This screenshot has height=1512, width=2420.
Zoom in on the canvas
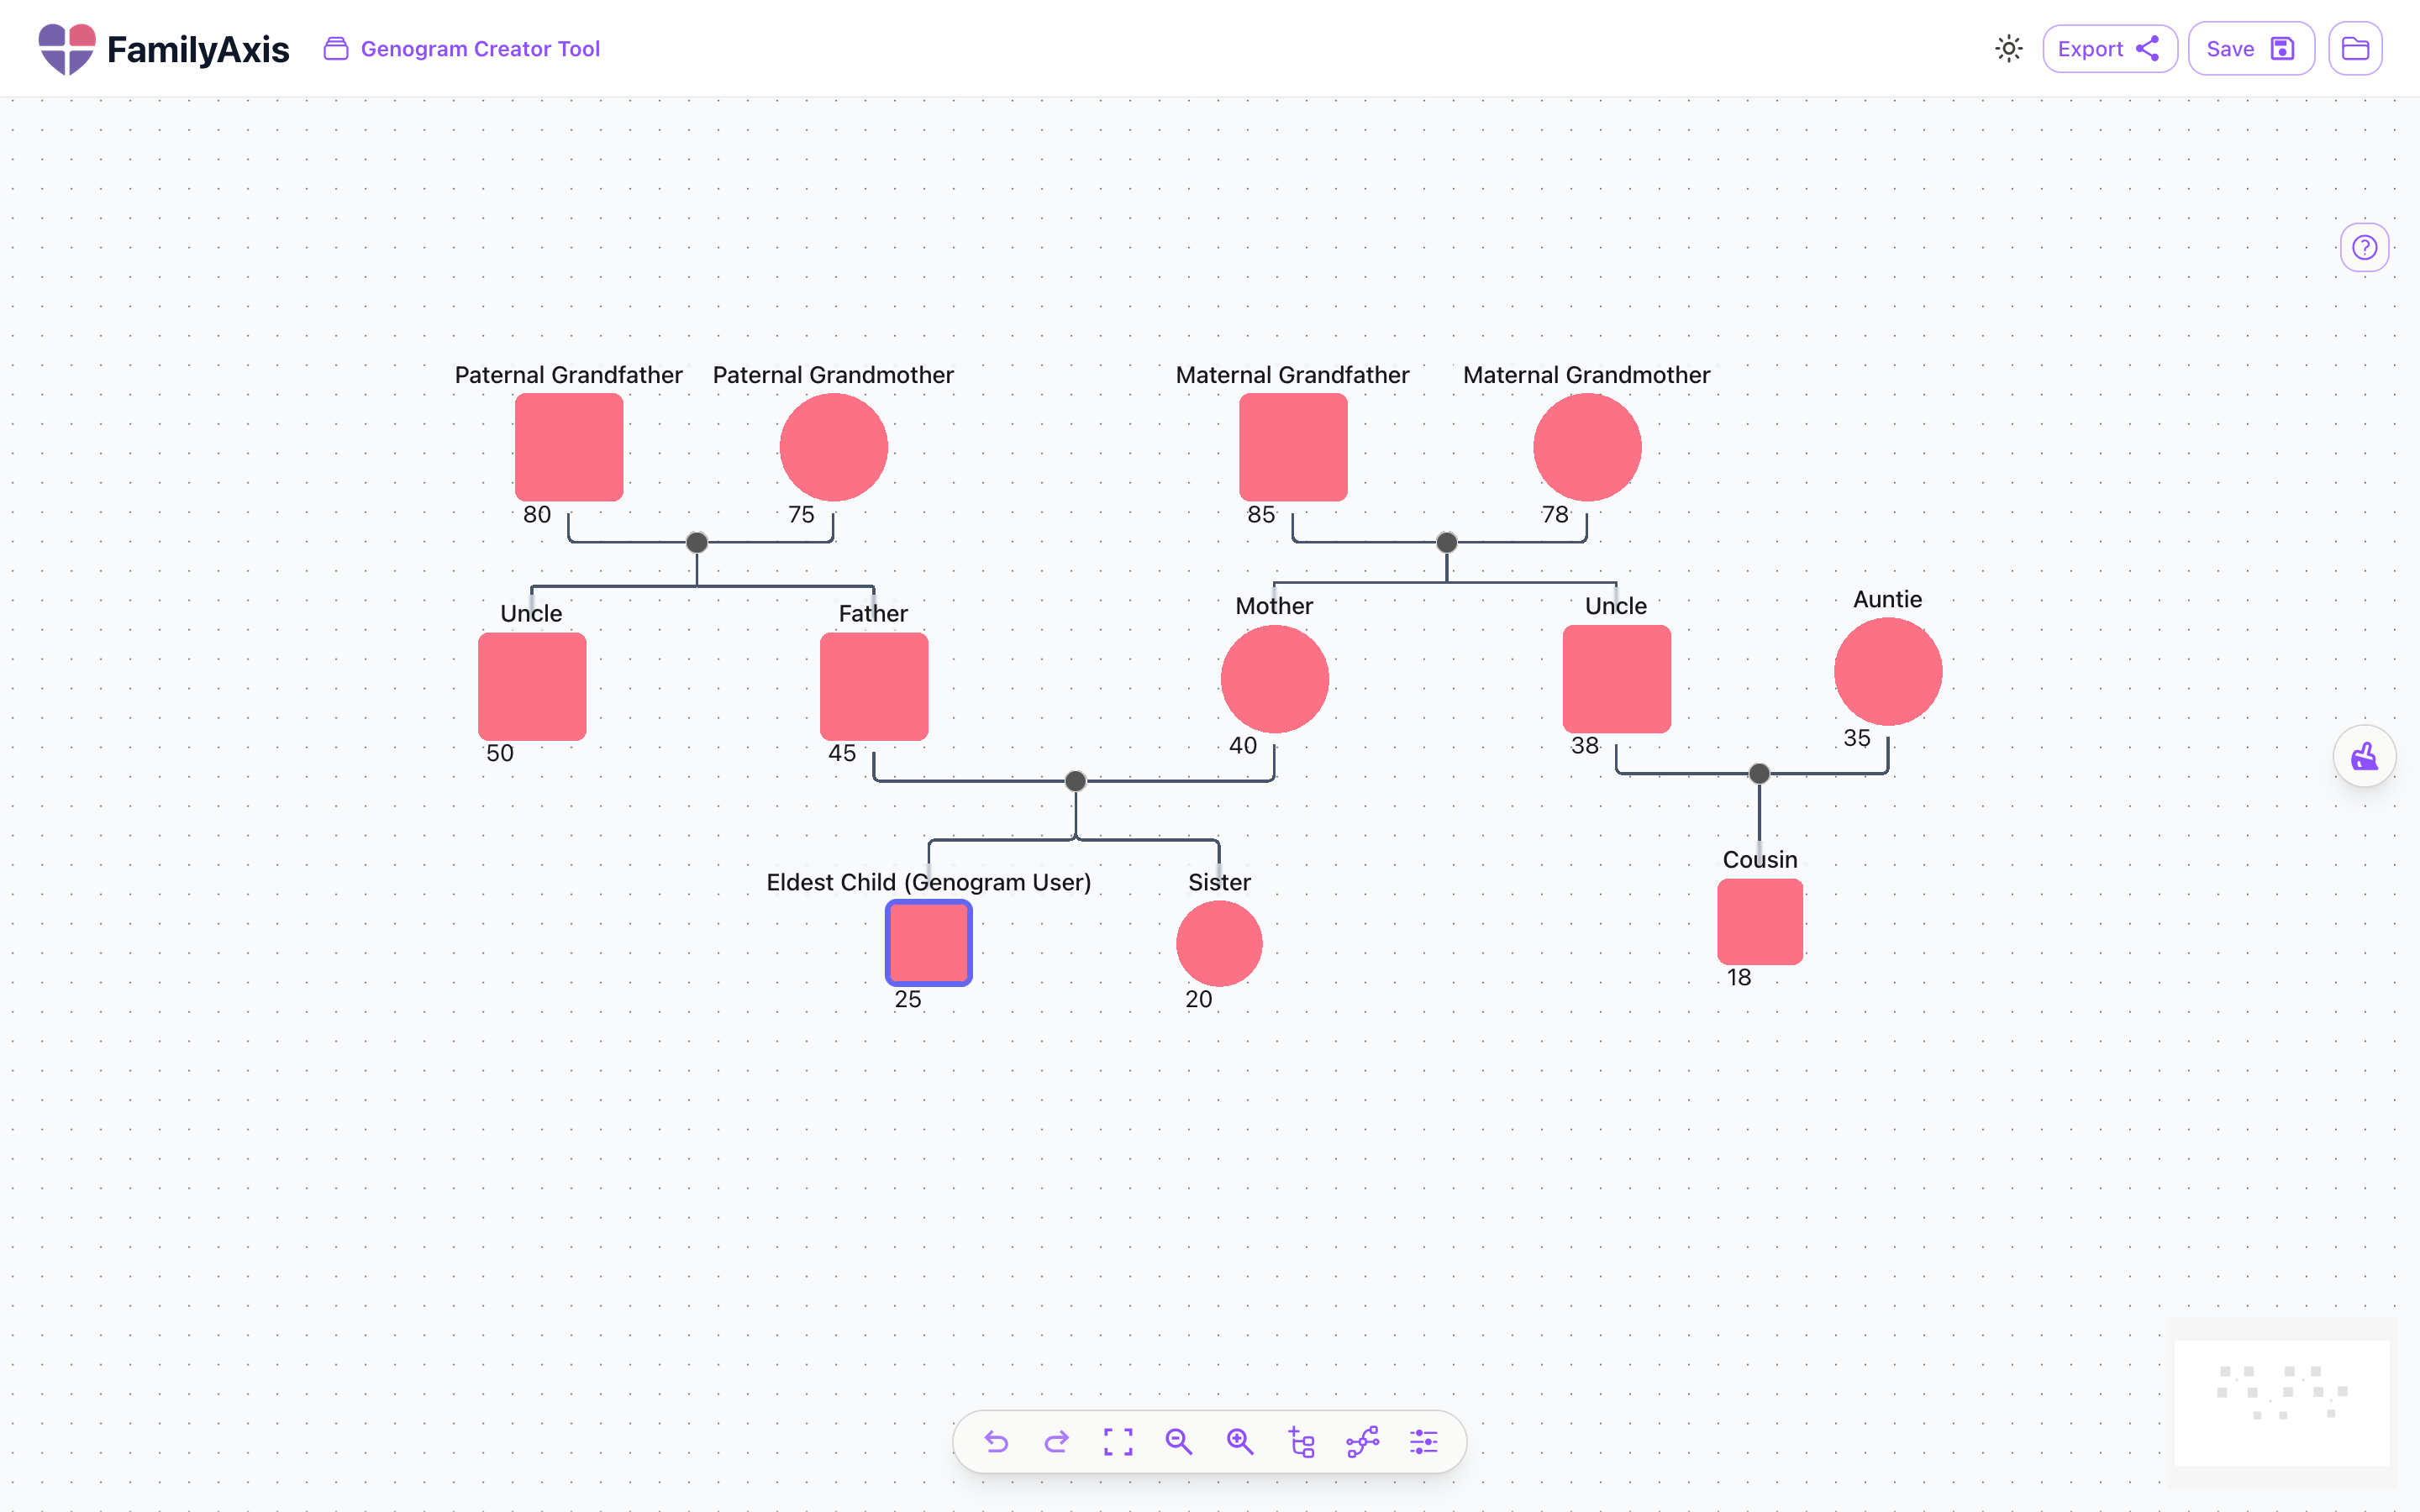tap(1240, 1441)
